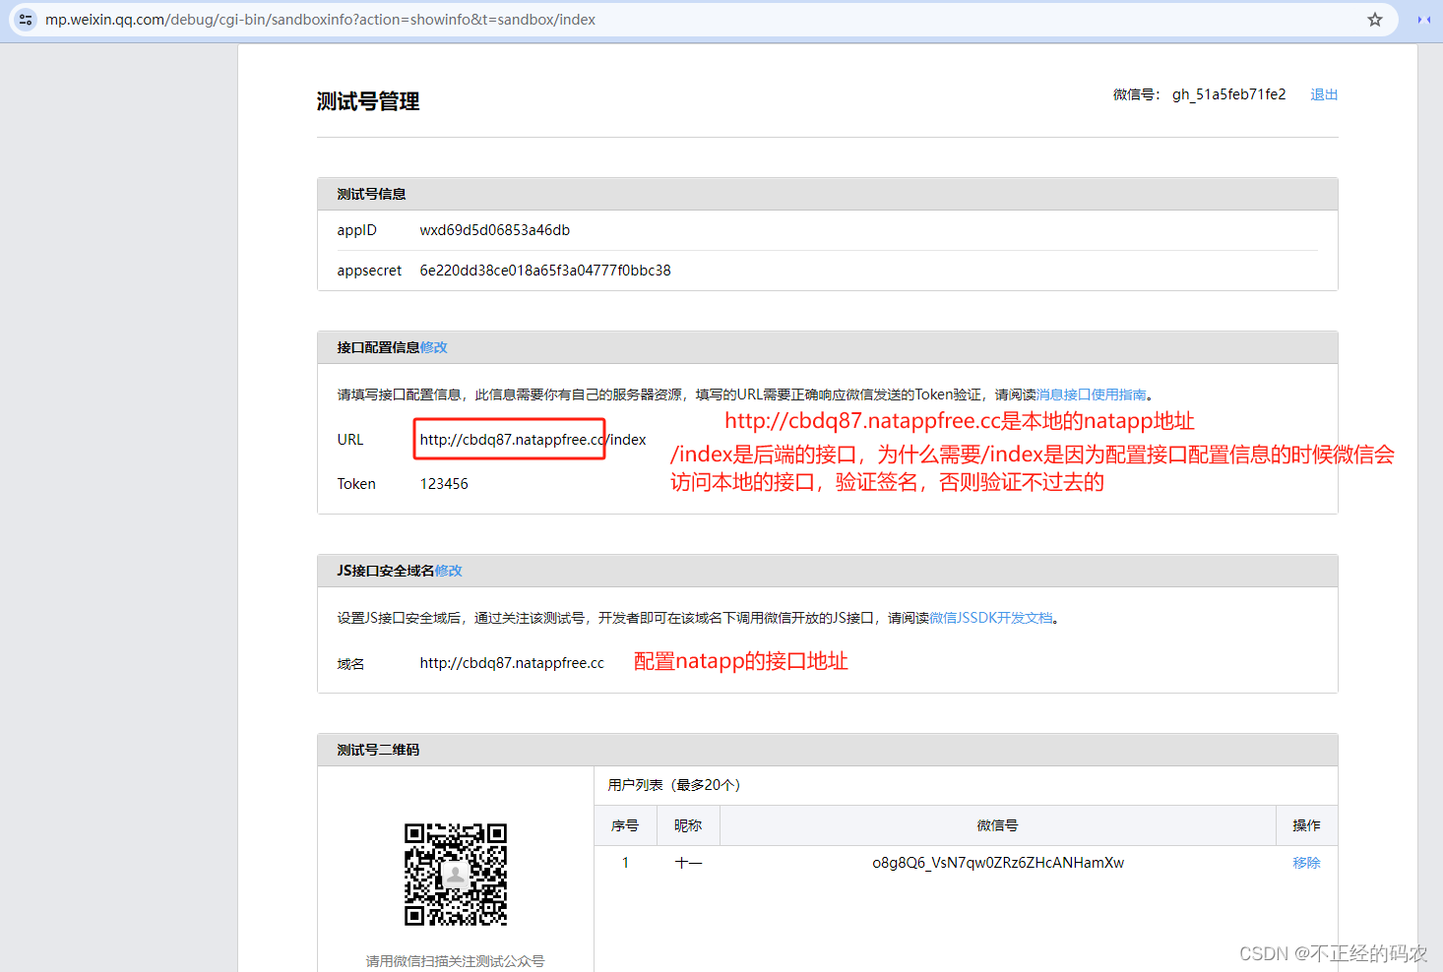The height and width of the screenshot is (972, 1443).
Task: Click the openid o8g8Q6_VsN7qw0ZRz6ZHcANHamXw
Action: [x=998, y=863]
